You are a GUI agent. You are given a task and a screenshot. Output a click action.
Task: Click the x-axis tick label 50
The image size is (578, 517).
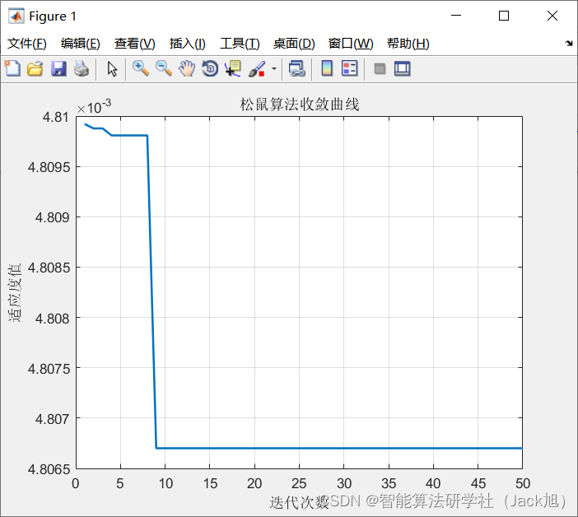[523, 483]
